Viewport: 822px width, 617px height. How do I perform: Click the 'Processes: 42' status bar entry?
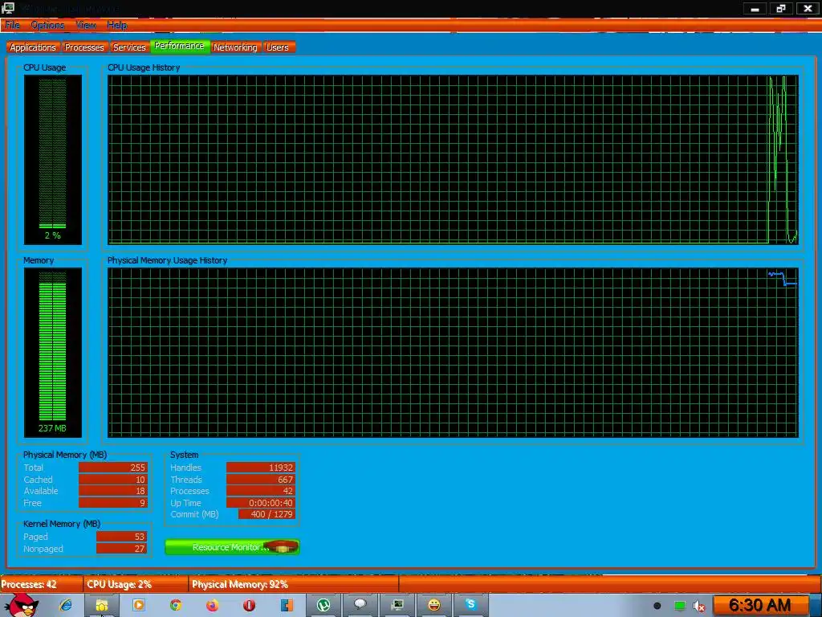coord(42,585)
